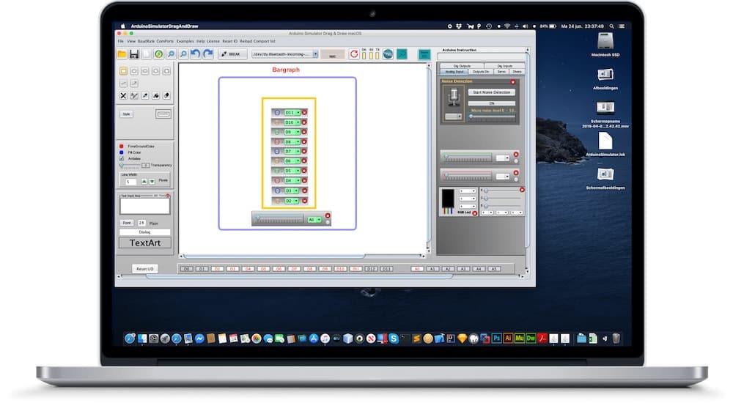Viewport: 733px width, 403px height.
Task: Click the undo arrow icon
Action: [196, 54]
